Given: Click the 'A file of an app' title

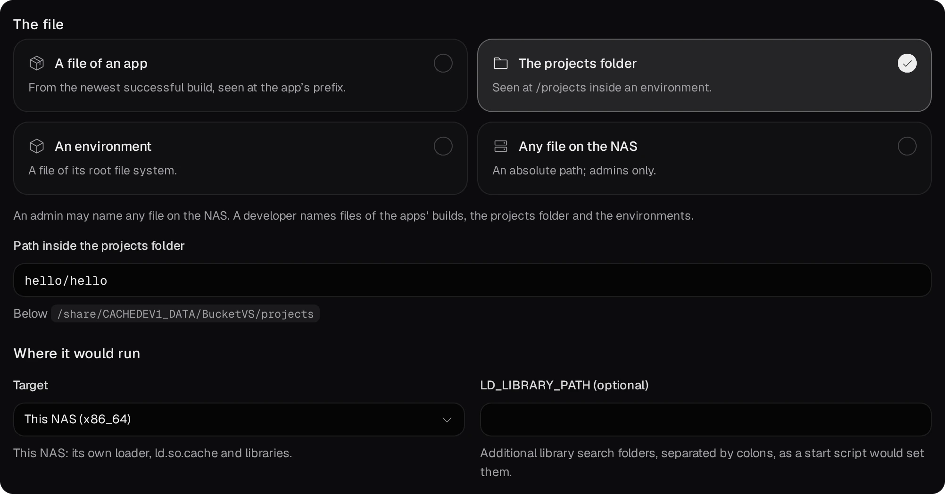Looking at the screenshot, I should pos(101,63).
